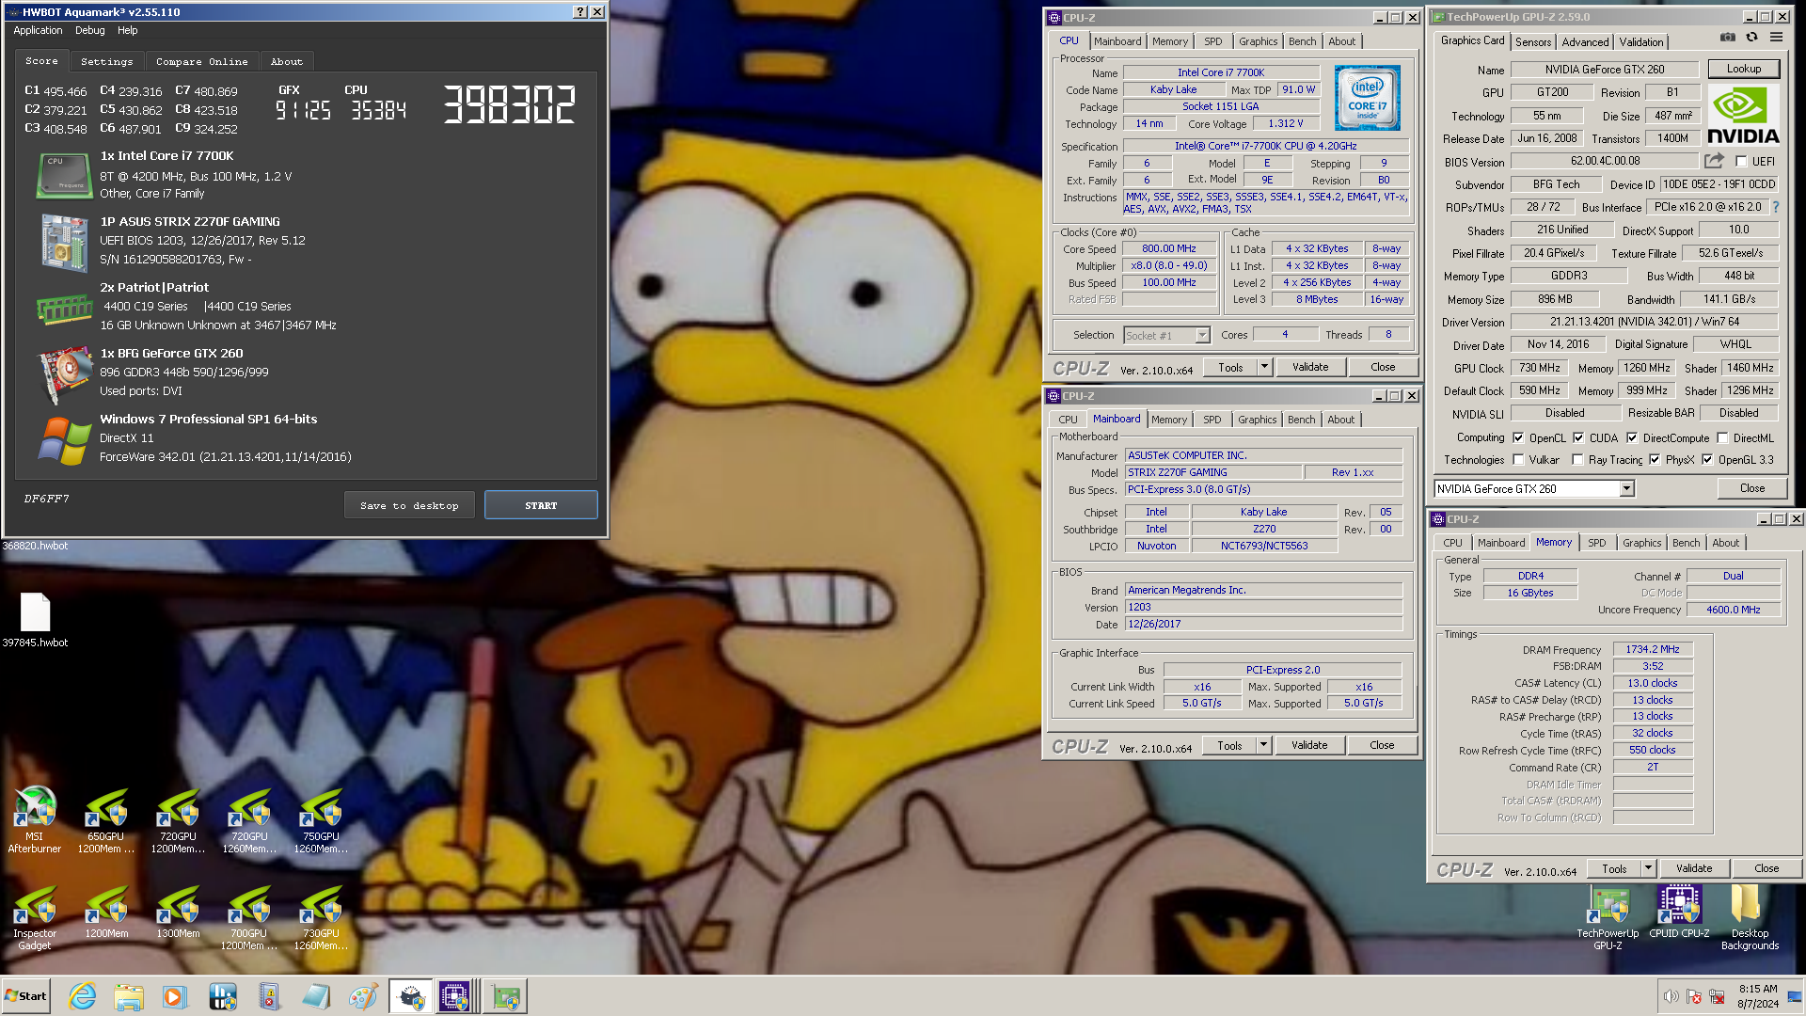Toggle CUDA checkbox in GPU-Z

click(1578, 438)
